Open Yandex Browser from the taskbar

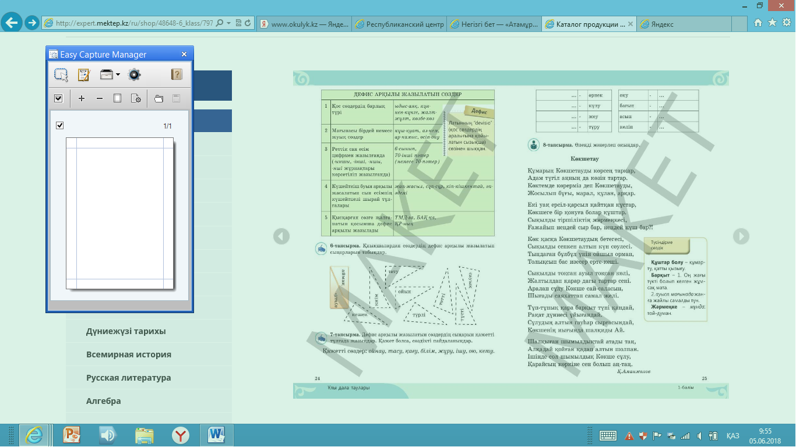tap(180, 435)
